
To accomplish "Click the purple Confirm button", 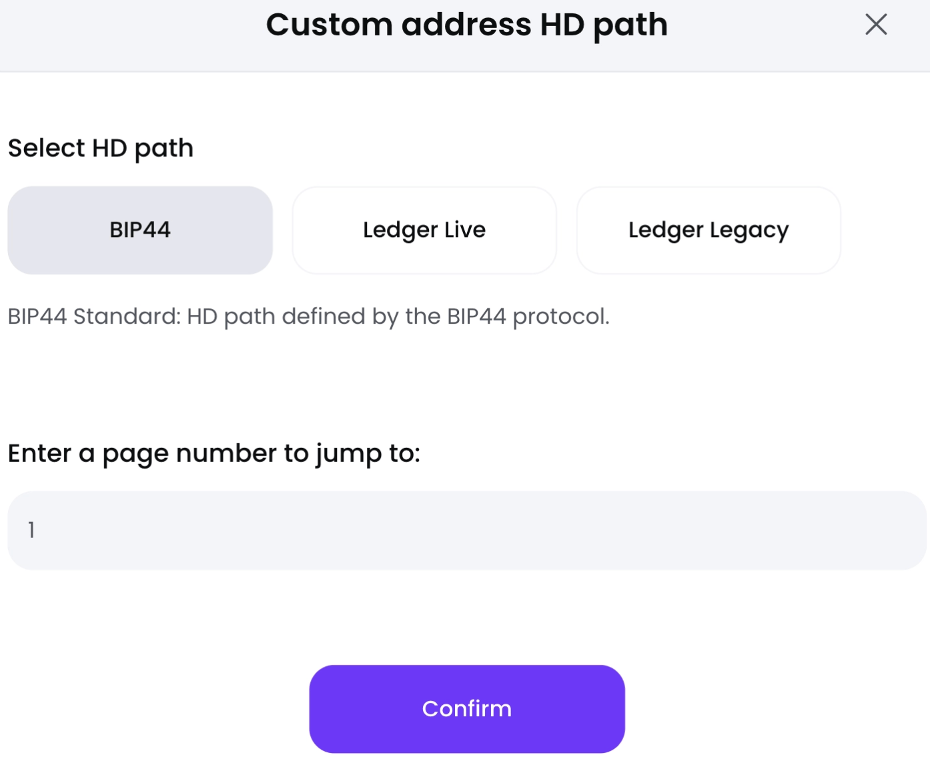I will [x=467, y=709].
